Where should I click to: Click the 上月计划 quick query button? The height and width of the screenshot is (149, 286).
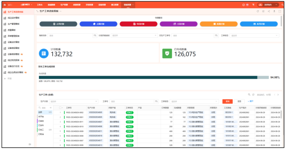pos(58,24)
